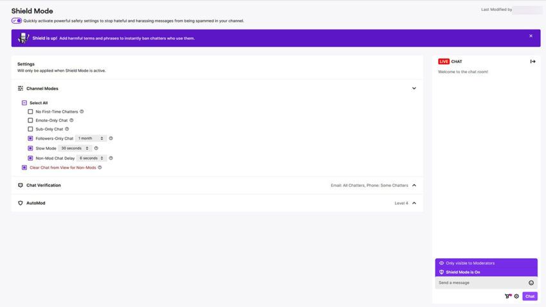546x307 pixels.
Task: Open the emote picker in chat
Action: click(x=531, y=283)
